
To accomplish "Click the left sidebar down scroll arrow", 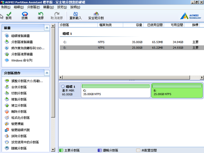I will point(53,150).
